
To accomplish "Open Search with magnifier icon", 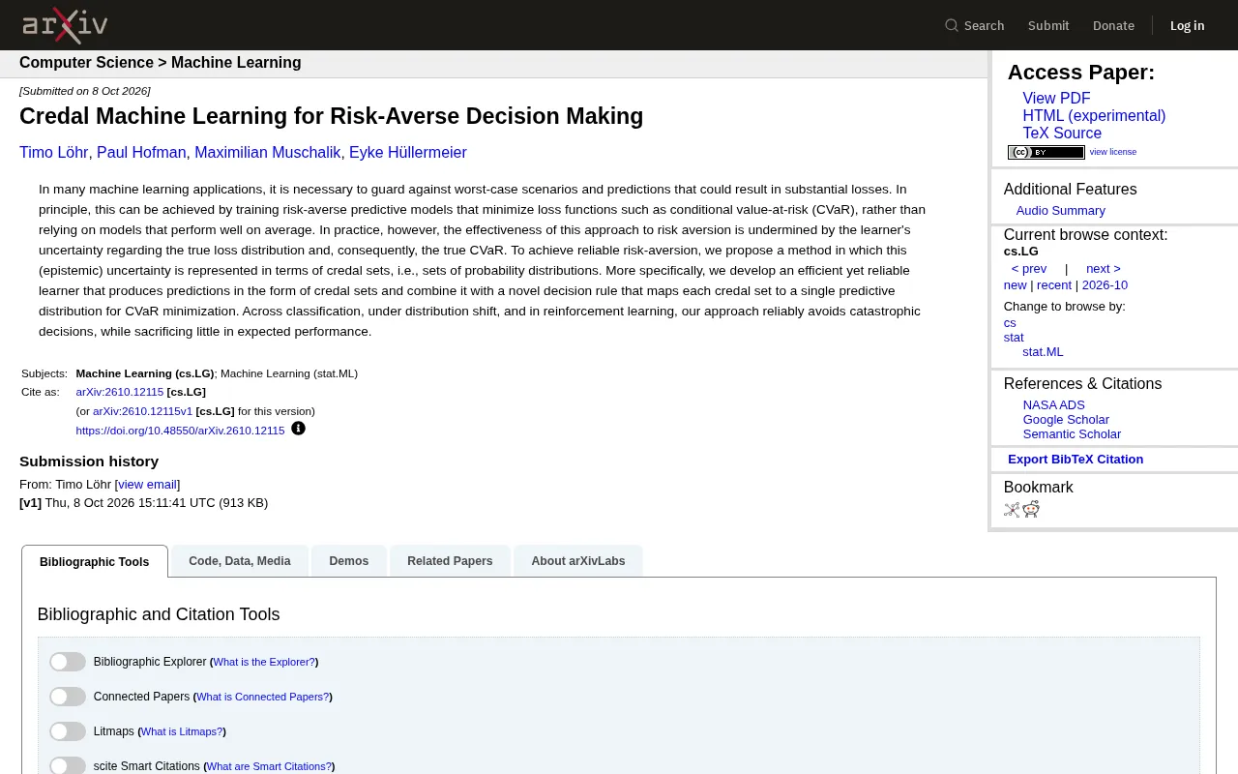I will (974, 25).
